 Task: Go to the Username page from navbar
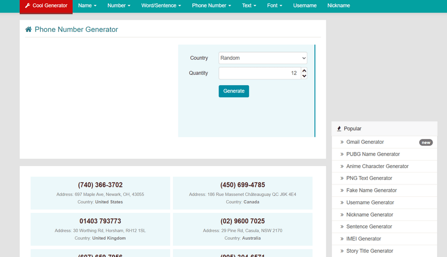click(304, 5)
